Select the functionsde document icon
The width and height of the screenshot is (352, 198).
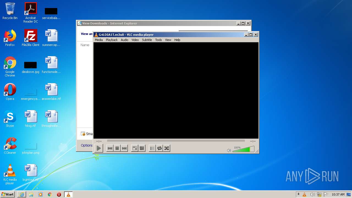tap(51, 65)
